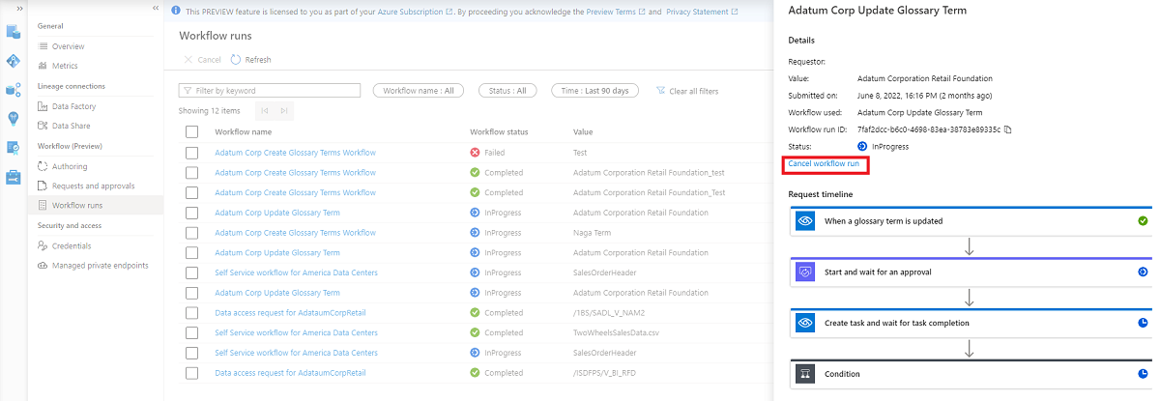The image size is (1160, 401).
Task: Change the Time : Last 90 days filter
Action: coord(594,91)
